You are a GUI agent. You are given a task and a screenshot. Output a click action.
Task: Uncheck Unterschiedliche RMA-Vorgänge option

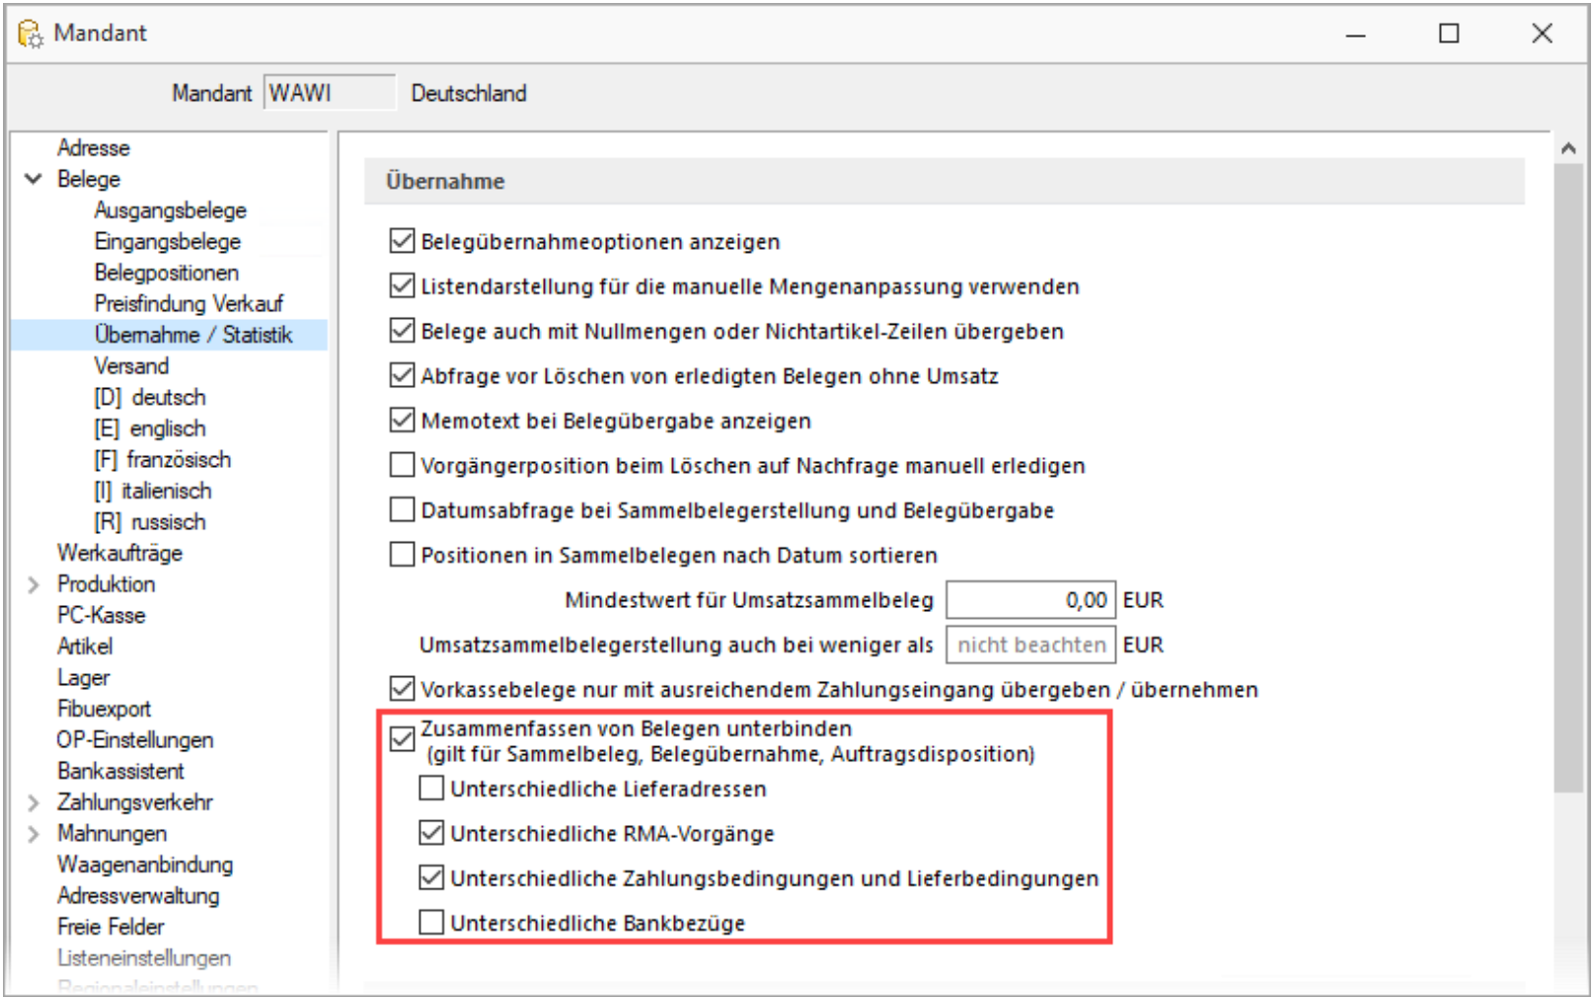(x=431, y=833)
